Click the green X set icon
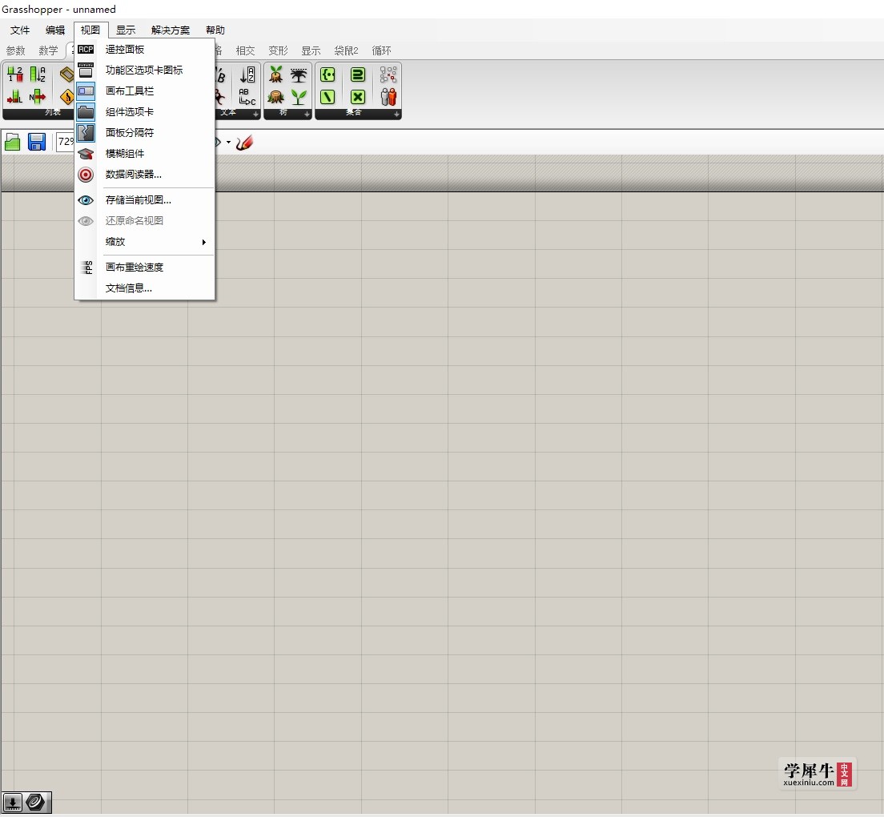This screenshot has height=817, width=884. (x=357, y=97)
